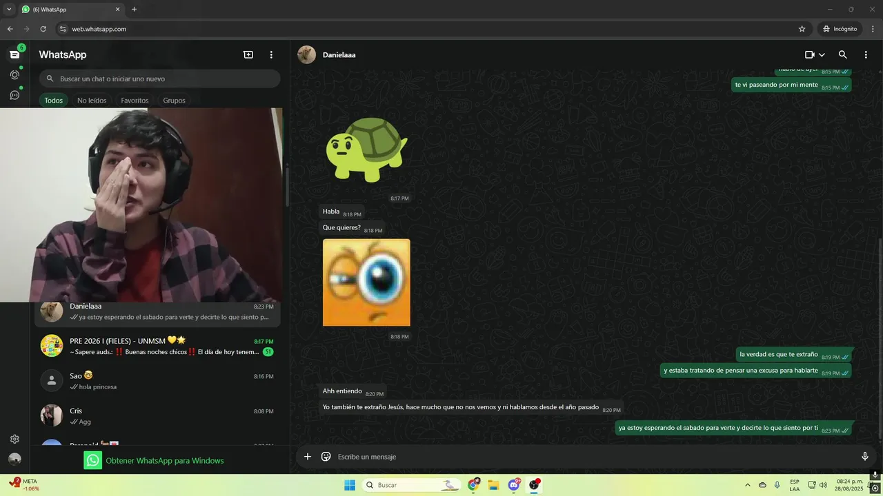The image size is (883, 496).
Task: Click message about 'excusa para hablarte'
Action: 755,371
